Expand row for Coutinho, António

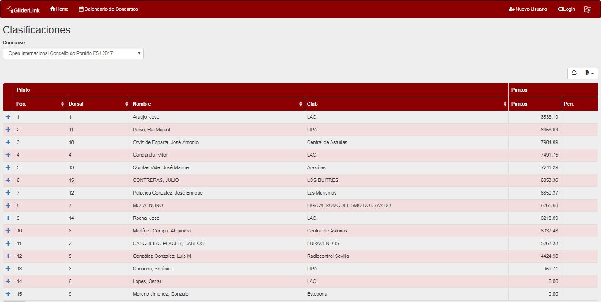pyautogui.click(x=8, y=269)
